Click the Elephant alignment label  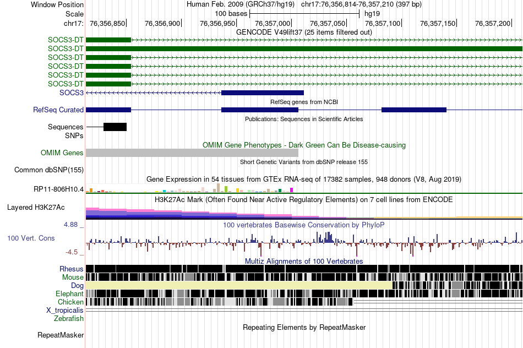[70, 294]
